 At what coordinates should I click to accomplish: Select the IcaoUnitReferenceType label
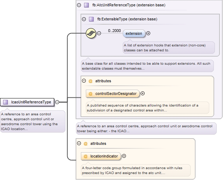click(31, 102)
